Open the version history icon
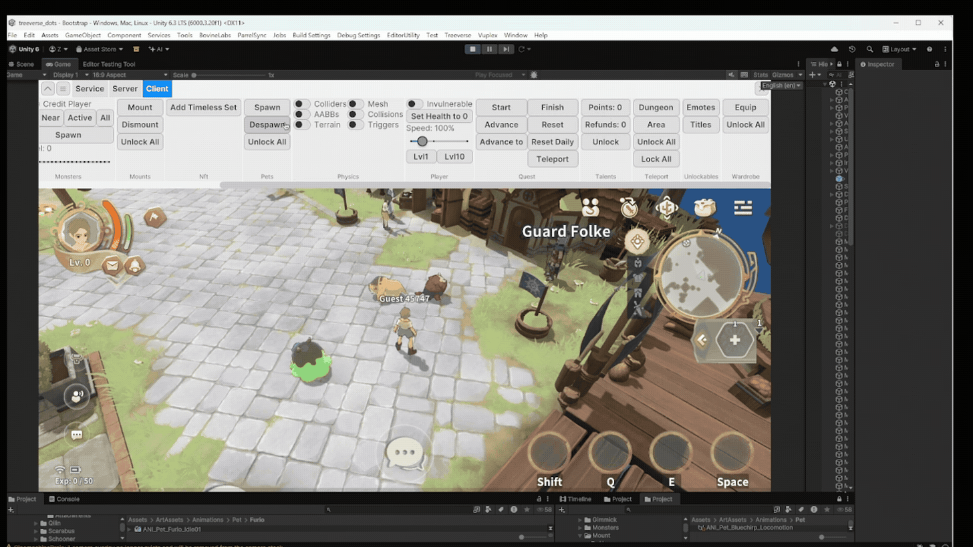 [x=852, y=49]
